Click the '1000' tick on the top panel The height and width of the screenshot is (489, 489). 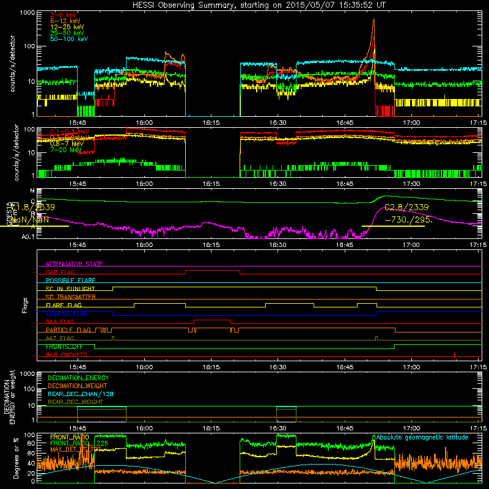pyautogui.click(x=27, y=13)
